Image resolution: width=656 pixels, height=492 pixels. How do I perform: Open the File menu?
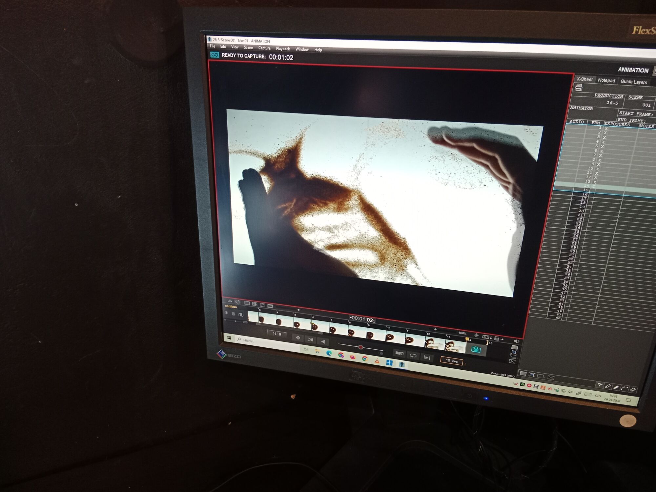click(x=212, y=46)
